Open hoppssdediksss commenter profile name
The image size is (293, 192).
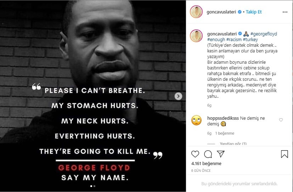click(x=223, y=118)
